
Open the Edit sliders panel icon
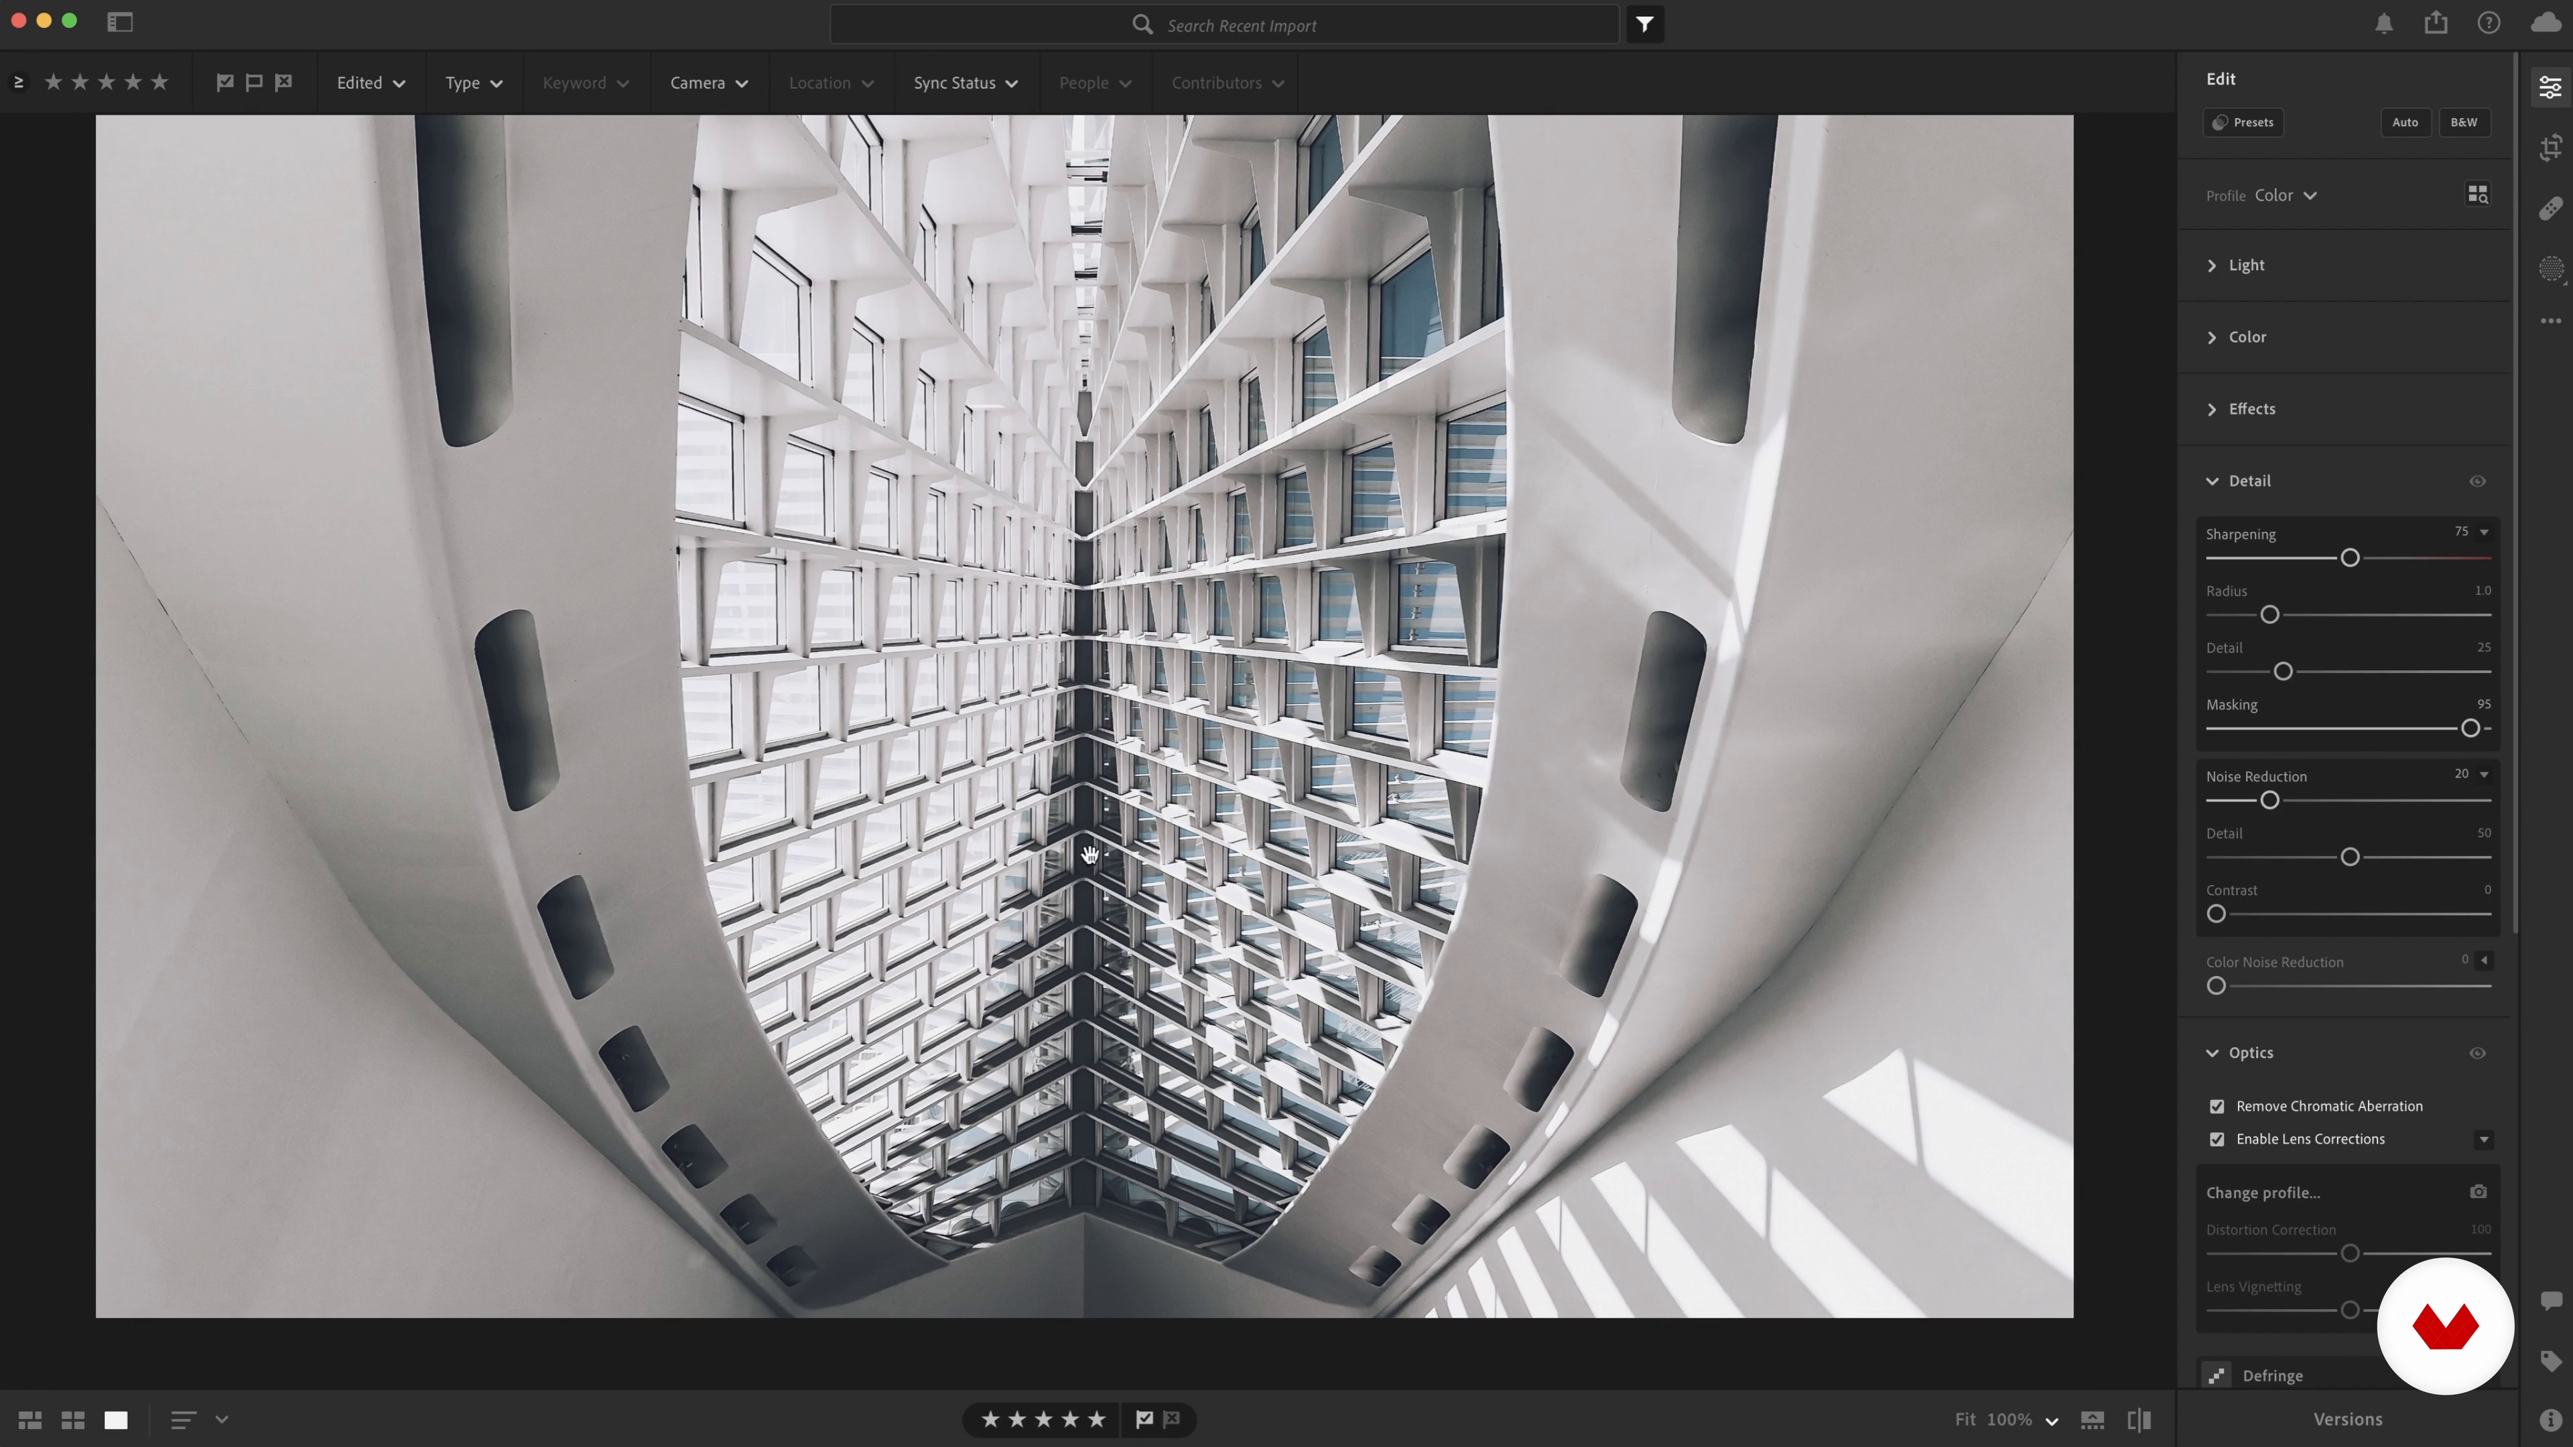coord(2550,87)
